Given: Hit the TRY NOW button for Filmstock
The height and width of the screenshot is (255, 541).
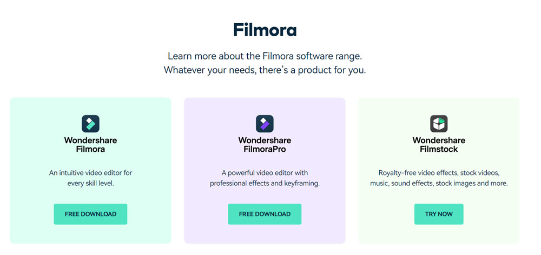Looking at the screenshot, I should [x=439, y=214].
